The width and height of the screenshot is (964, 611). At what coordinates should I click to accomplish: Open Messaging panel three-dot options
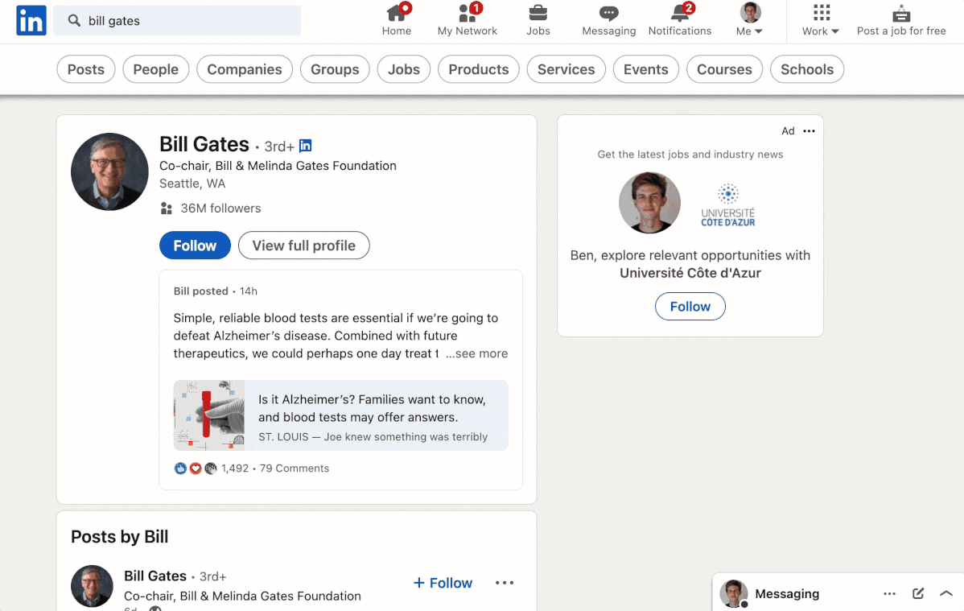point(889,594)
